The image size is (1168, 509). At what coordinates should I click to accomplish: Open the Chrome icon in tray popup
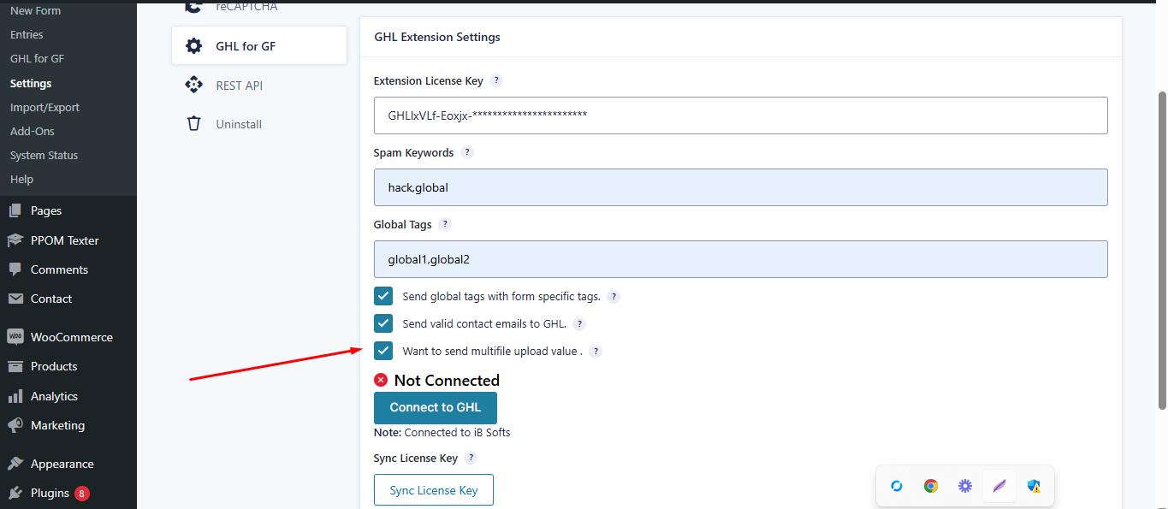tap(930, 486)
